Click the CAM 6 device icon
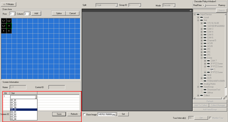Viewport: 228px width, 122px height. pos(205,38)
